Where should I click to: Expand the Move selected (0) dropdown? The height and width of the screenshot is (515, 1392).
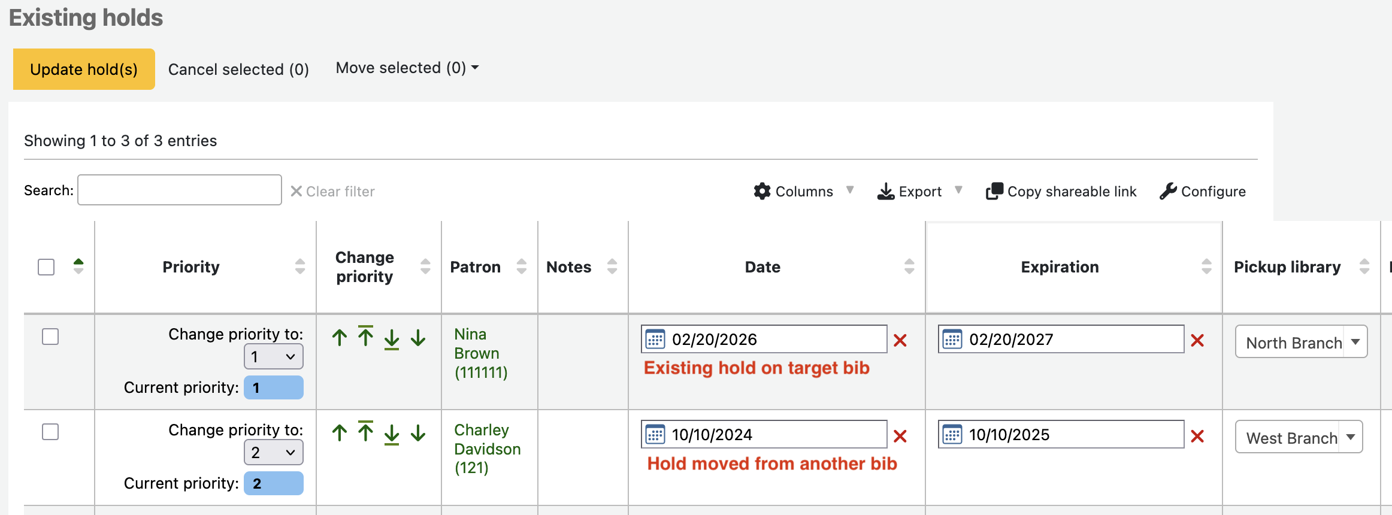click(x=407, y=68)
